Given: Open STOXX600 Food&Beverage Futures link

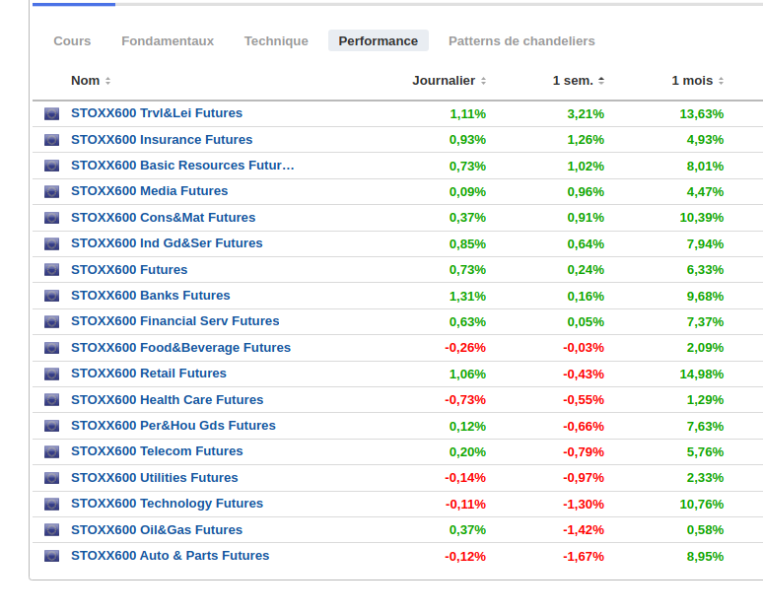Looking at the screenshot, I should [180, 348].
